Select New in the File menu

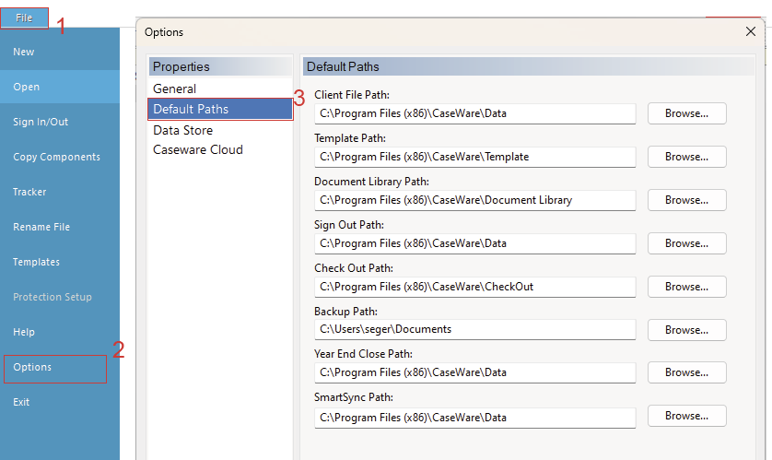coord(24,53)
